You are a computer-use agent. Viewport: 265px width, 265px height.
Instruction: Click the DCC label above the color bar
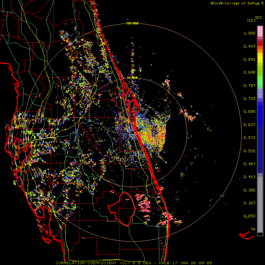[259, 18]
